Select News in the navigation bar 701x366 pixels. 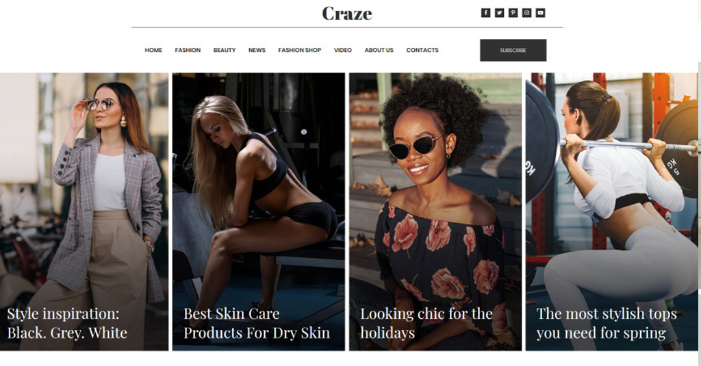click(x=257, y=50)
